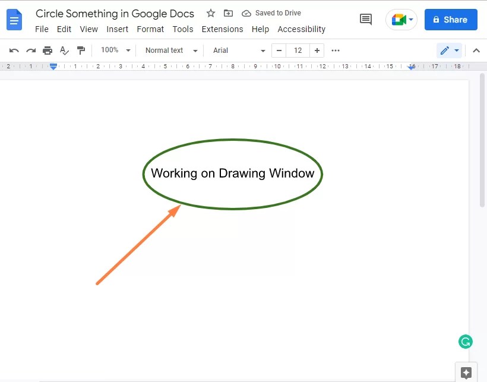Screen dimensions: 487x382
Task: Collapse the toolbar with the chevron
Action: pyautogui.click(x=476, y=50)
